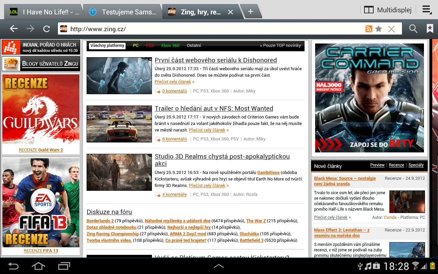The image size is (438, 274).
Task: Open Přečíst celý článek for NFS Most Wanted
Action: click(x=208, y=130)
